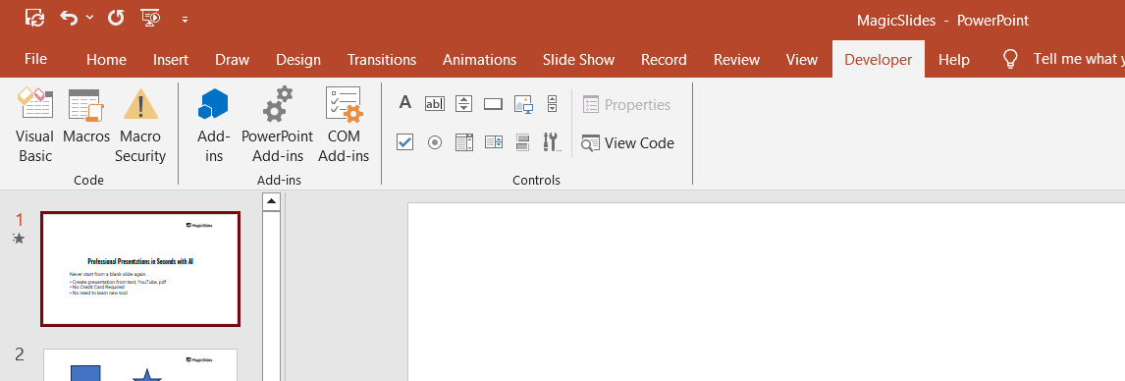This screenshot has height=381, width=1125.
Task: Switch to the Review tab
Action: tap(736, 60)
